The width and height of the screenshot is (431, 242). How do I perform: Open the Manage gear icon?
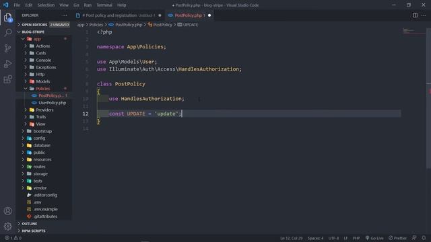click(7, 227)
